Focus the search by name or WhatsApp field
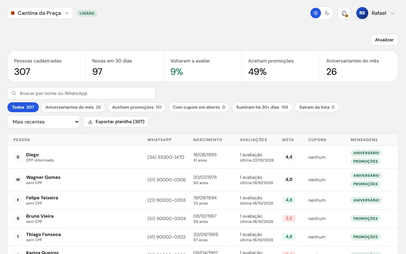The image size is (406, 254). point(81,93)
